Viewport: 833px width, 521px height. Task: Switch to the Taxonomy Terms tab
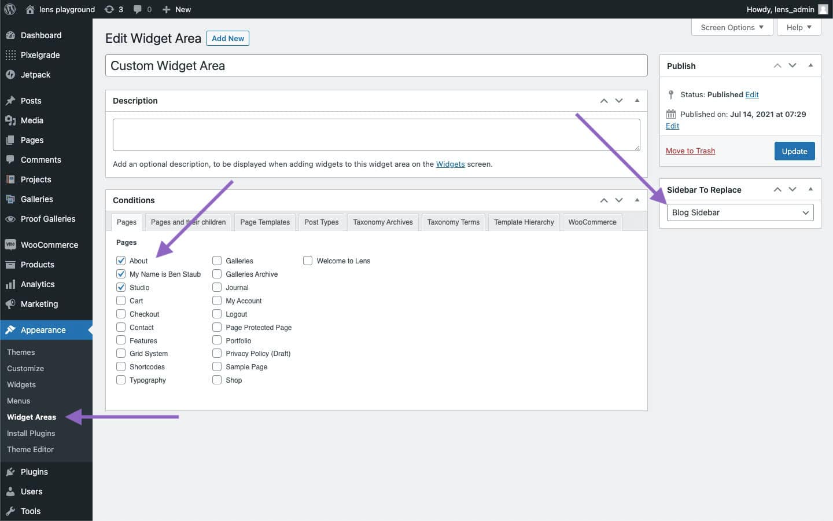[454, 222]
